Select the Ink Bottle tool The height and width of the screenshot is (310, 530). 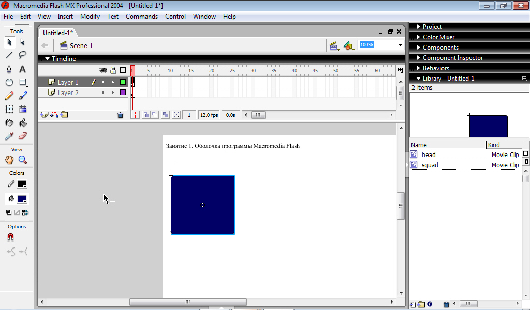(x=9, y=123)
